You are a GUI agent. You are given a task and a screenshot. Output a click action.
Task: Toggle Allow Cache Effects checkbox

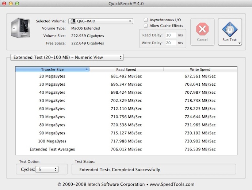(x=146, y=26)
